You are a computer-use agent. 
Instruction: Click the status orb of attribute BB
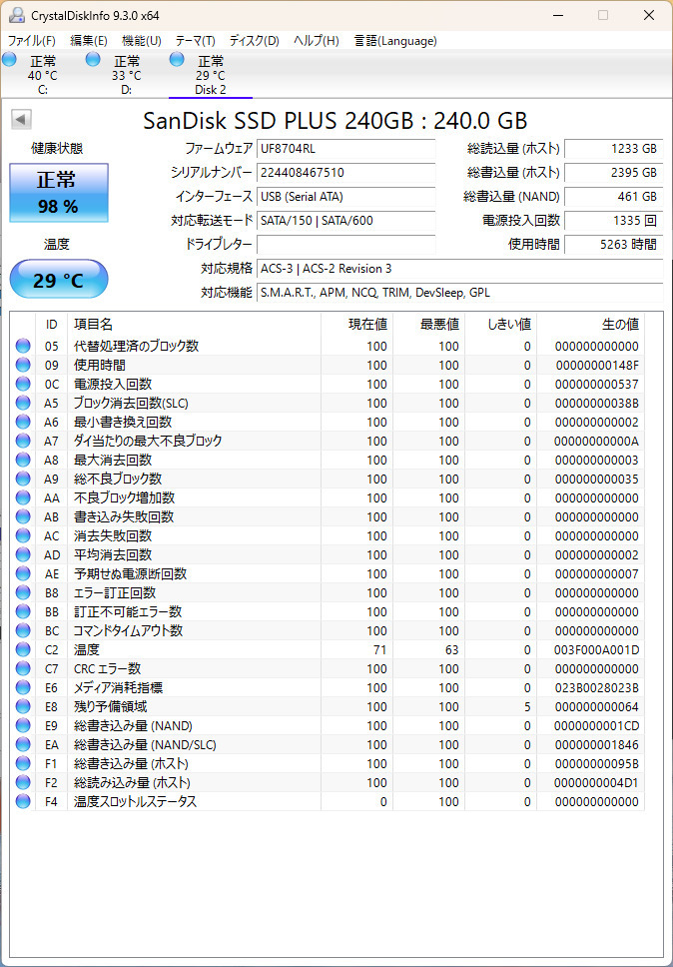point(23,611)
